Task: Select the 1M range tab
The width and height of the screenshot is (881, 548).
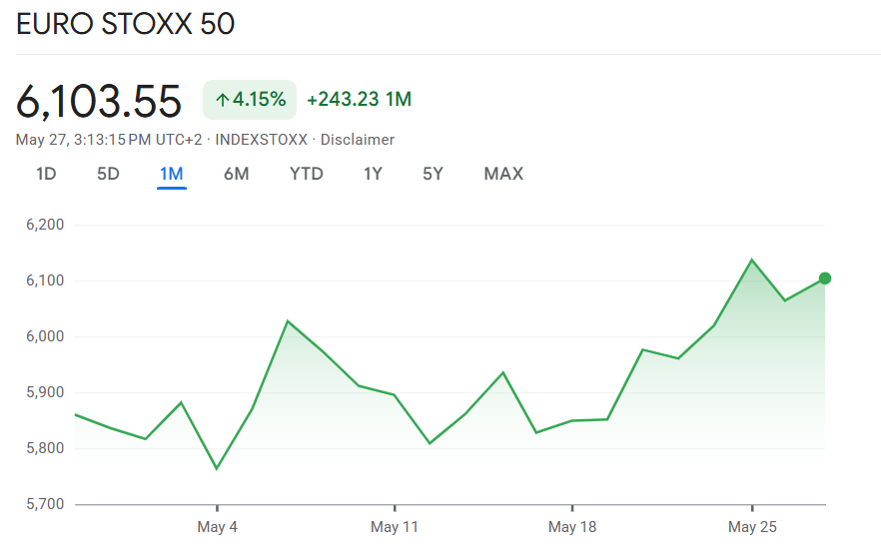Action: click(x=172, y=174)
